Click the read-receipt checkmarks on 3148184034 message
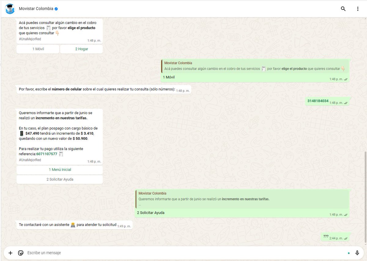 tap(346, 103)
